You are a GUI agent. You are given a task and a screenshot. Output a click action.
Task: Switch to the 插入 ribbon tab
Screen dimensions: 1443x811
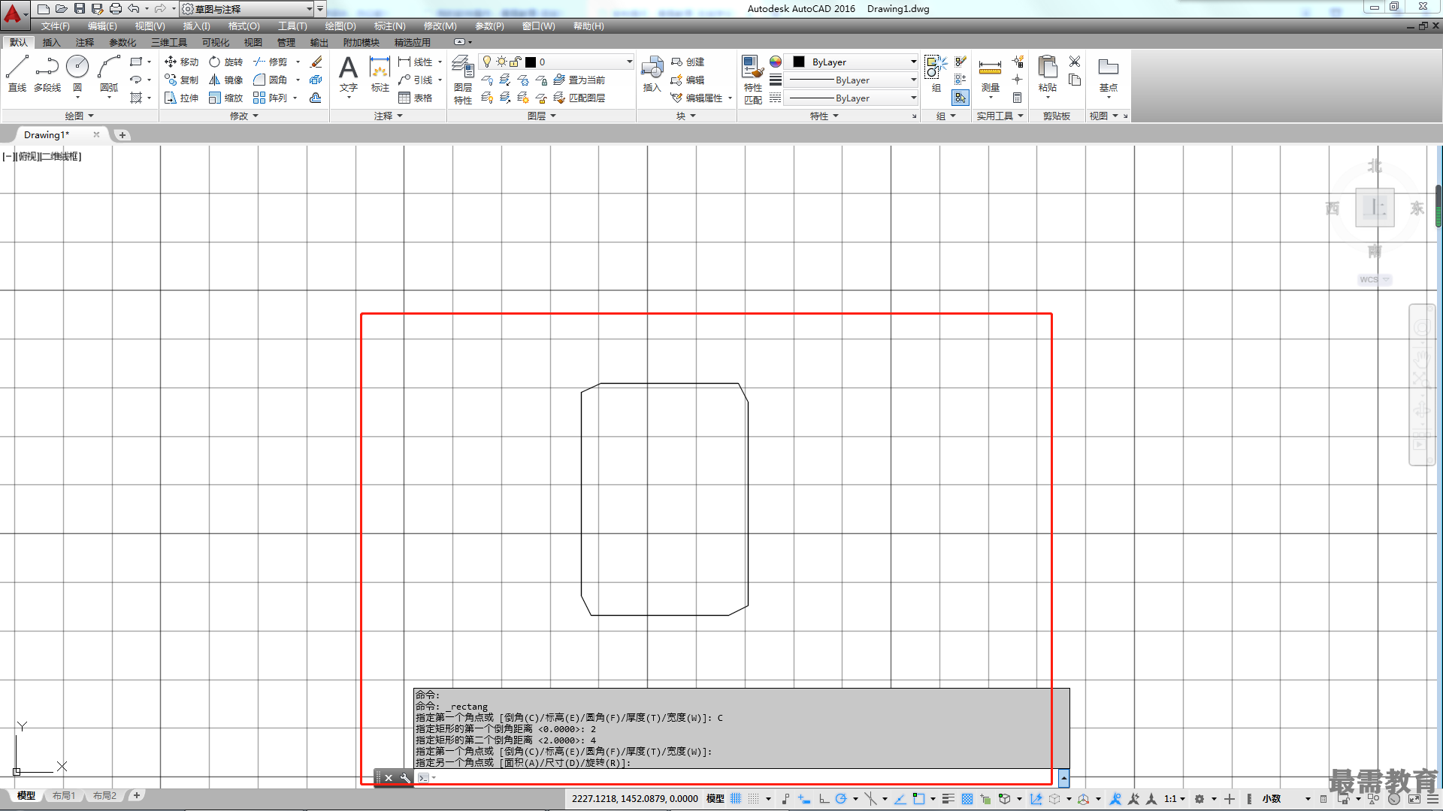pyautogui.click(x=51, y=43)
